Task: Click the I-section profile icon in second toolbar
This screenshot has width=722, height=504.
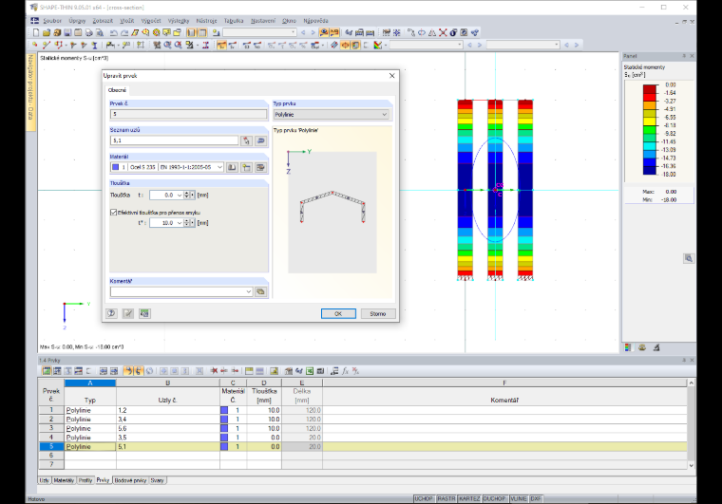Action: pos(94,45)
